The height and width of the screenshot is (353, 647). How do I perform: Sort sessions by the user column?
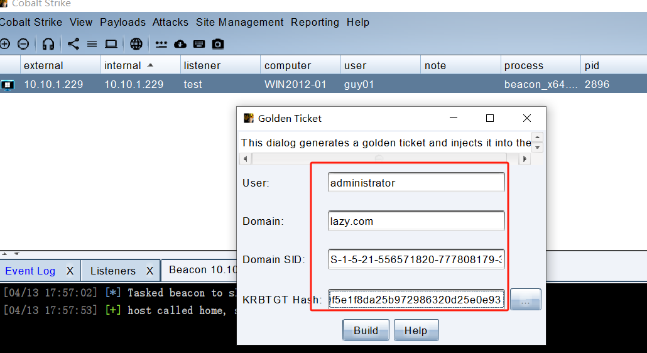(381, 65)
